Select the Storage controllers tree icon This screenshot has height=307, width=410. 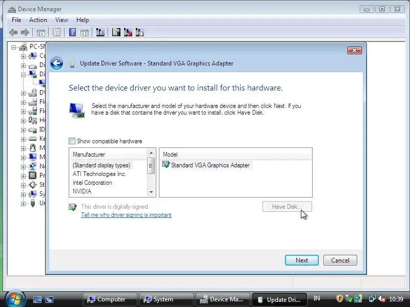click(33, 185)
